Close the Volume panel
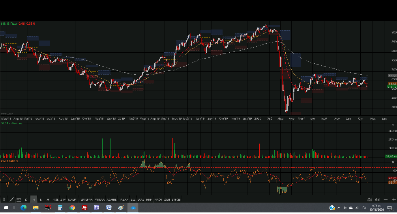 (x=393, y=124)
